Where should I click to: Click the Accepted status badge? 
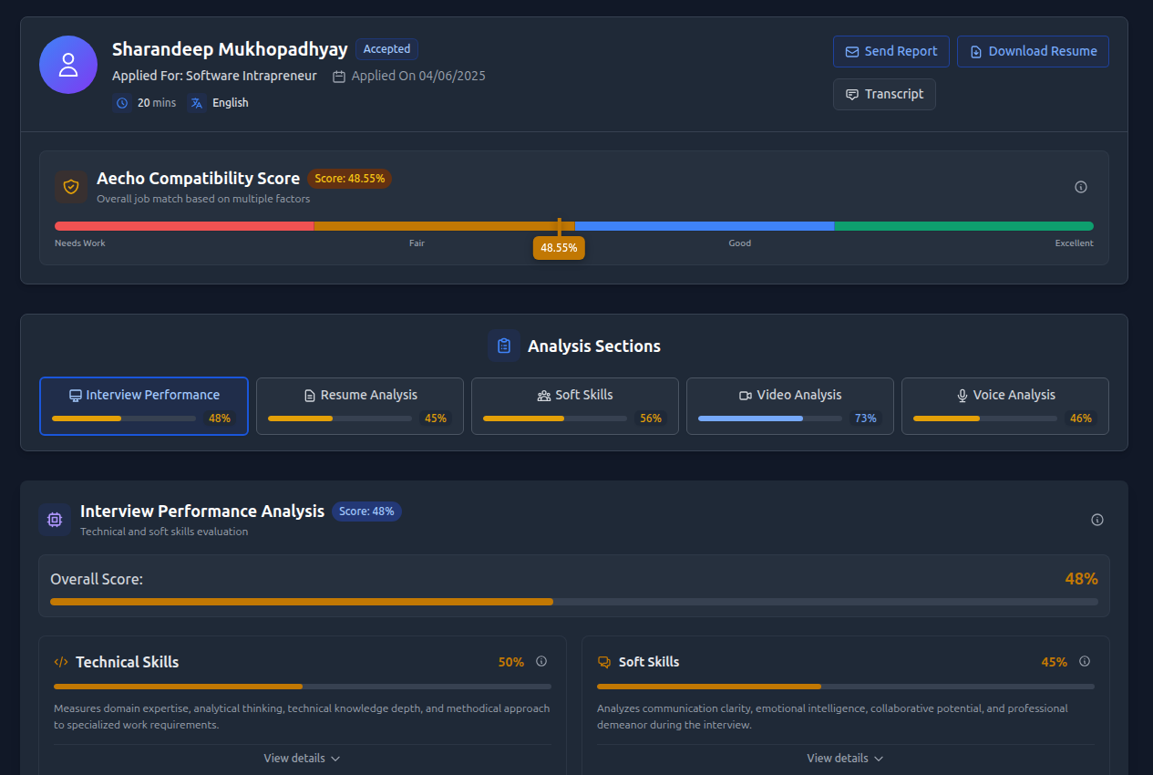point(387,49)
